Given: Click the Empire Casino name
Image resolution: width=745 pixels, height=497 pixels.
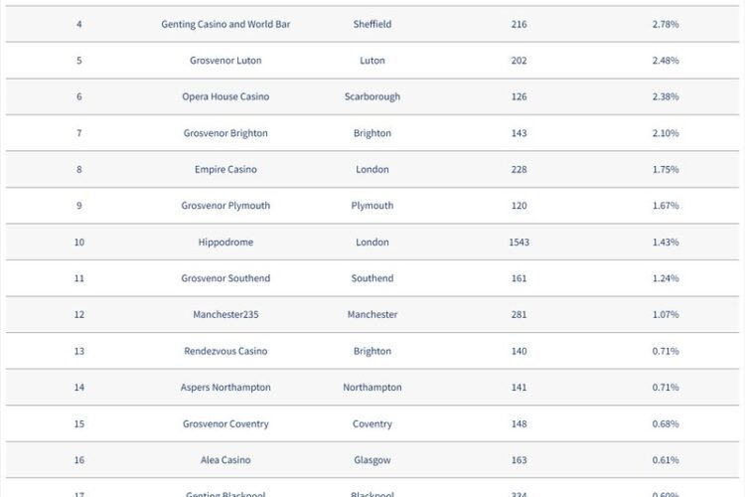Looking at the screenshot, I should [225, 169].
